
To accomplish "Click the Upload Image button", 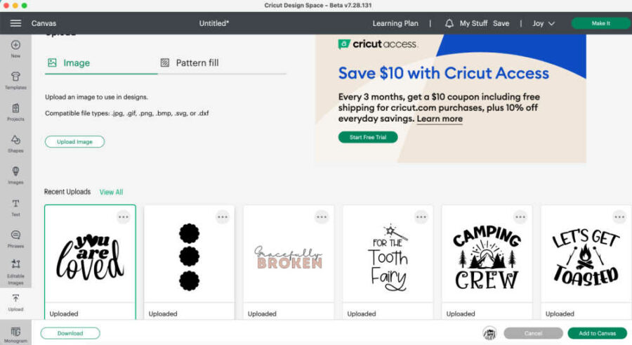I will pyautogui.click(x=74, y=141).
